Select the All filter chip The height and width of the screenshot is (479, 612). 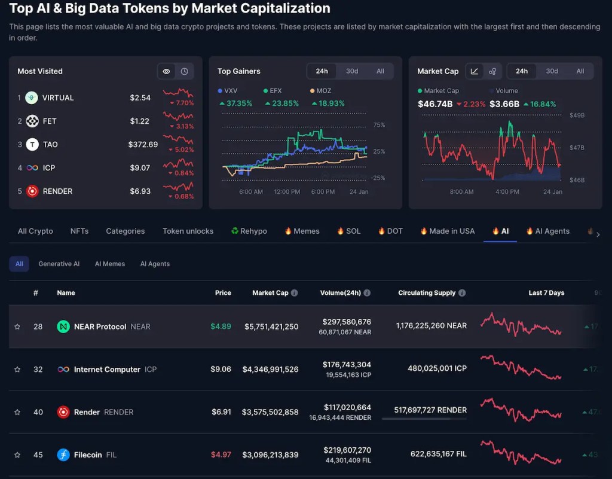19,264
